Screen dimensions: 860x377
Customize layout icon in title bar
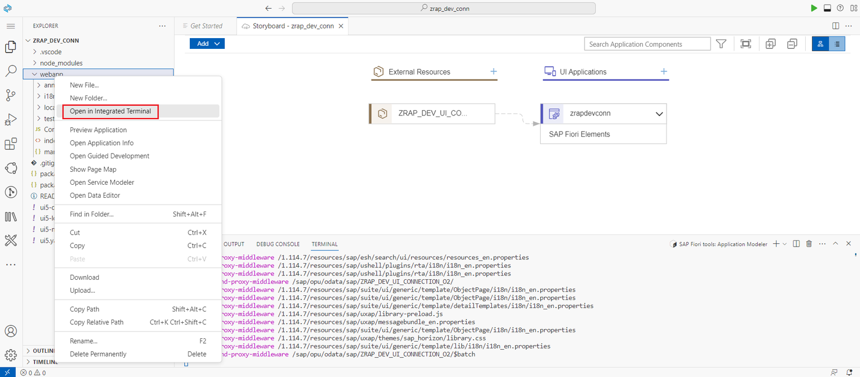click(x=854, y=8)
